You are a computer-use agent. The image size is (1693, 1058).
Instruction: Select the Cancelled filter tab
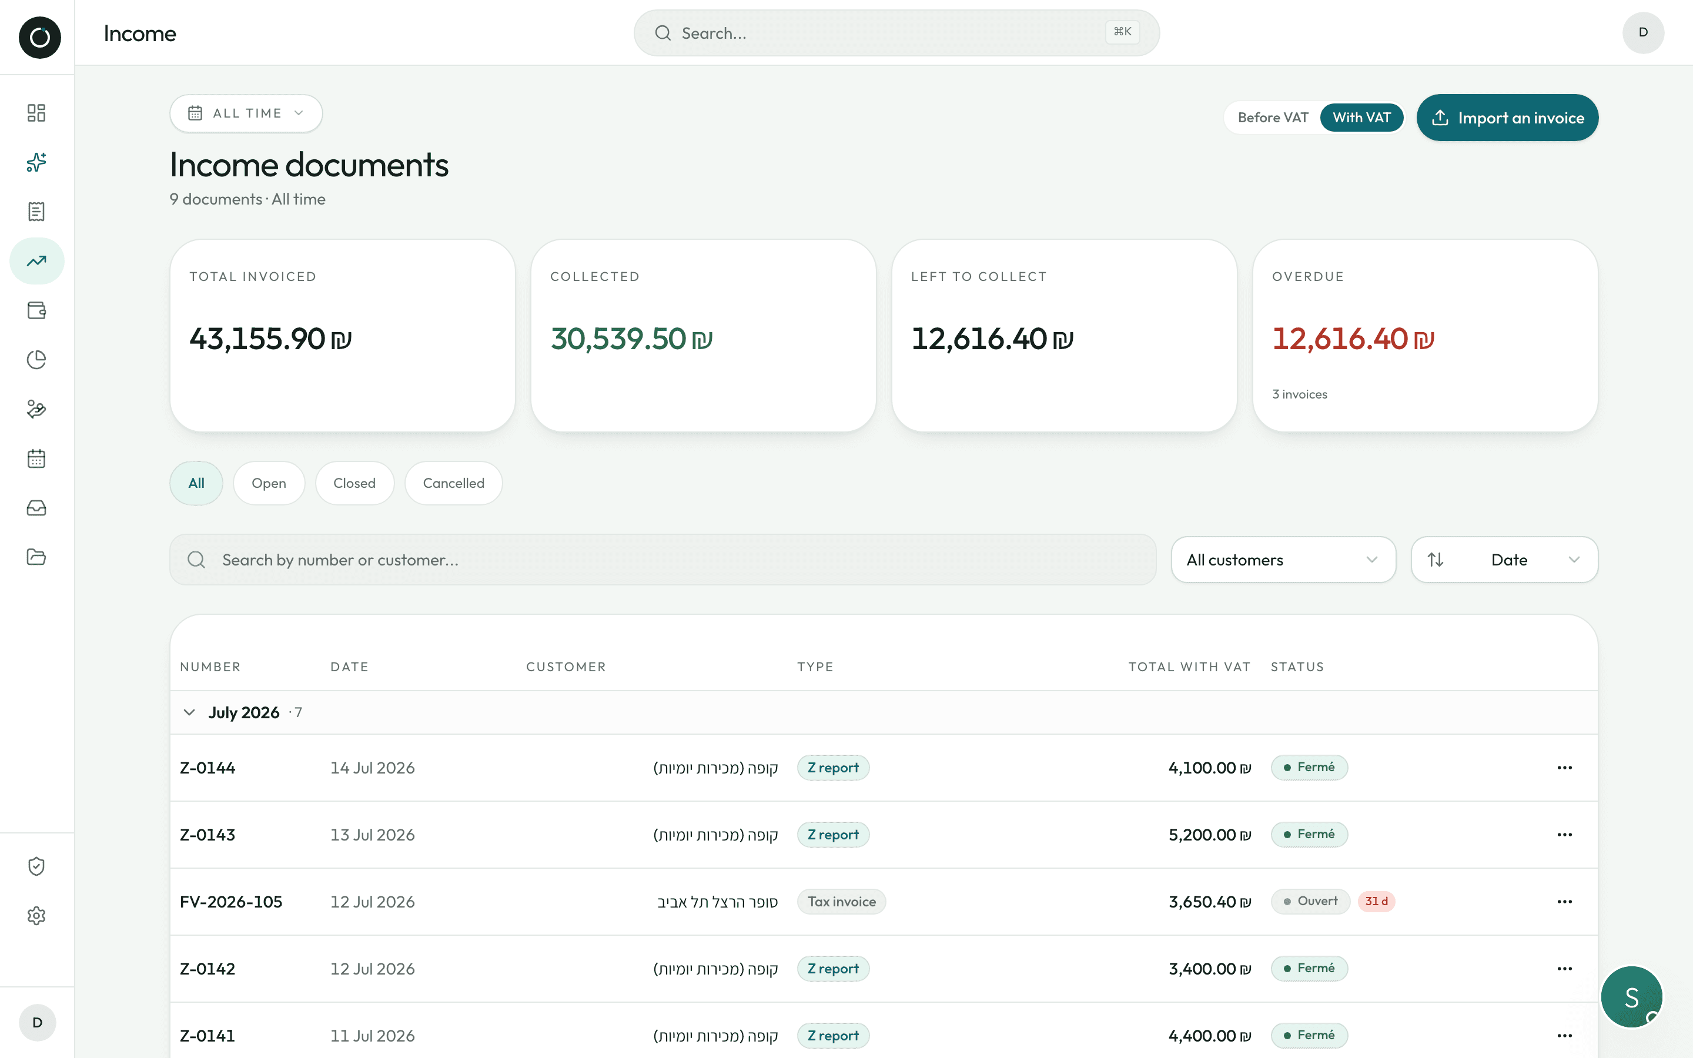[453, 484]
